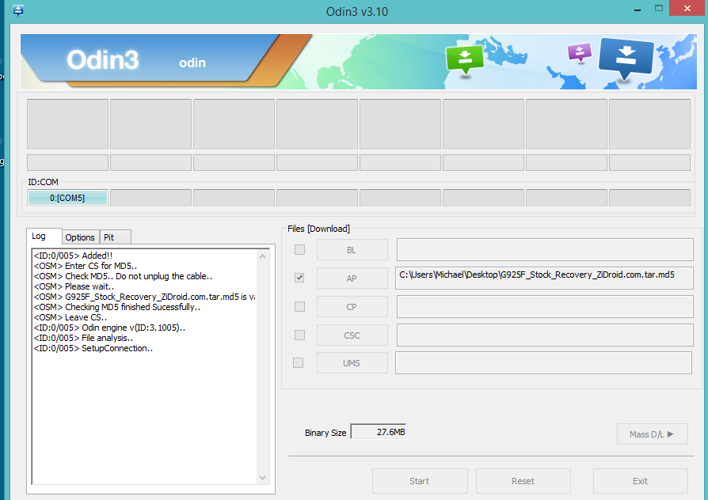Click the log scrollbar down arrow
708x500 pixels.
(x=262, y=477)
